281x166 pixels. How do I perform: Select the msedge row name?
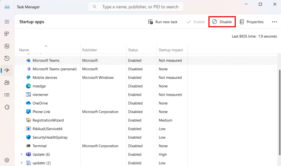(39, 86)
